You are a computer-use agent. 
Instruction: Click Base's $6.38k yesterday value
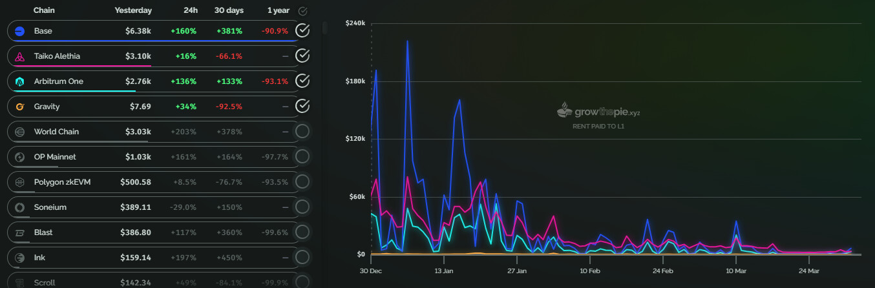[138, 31]
